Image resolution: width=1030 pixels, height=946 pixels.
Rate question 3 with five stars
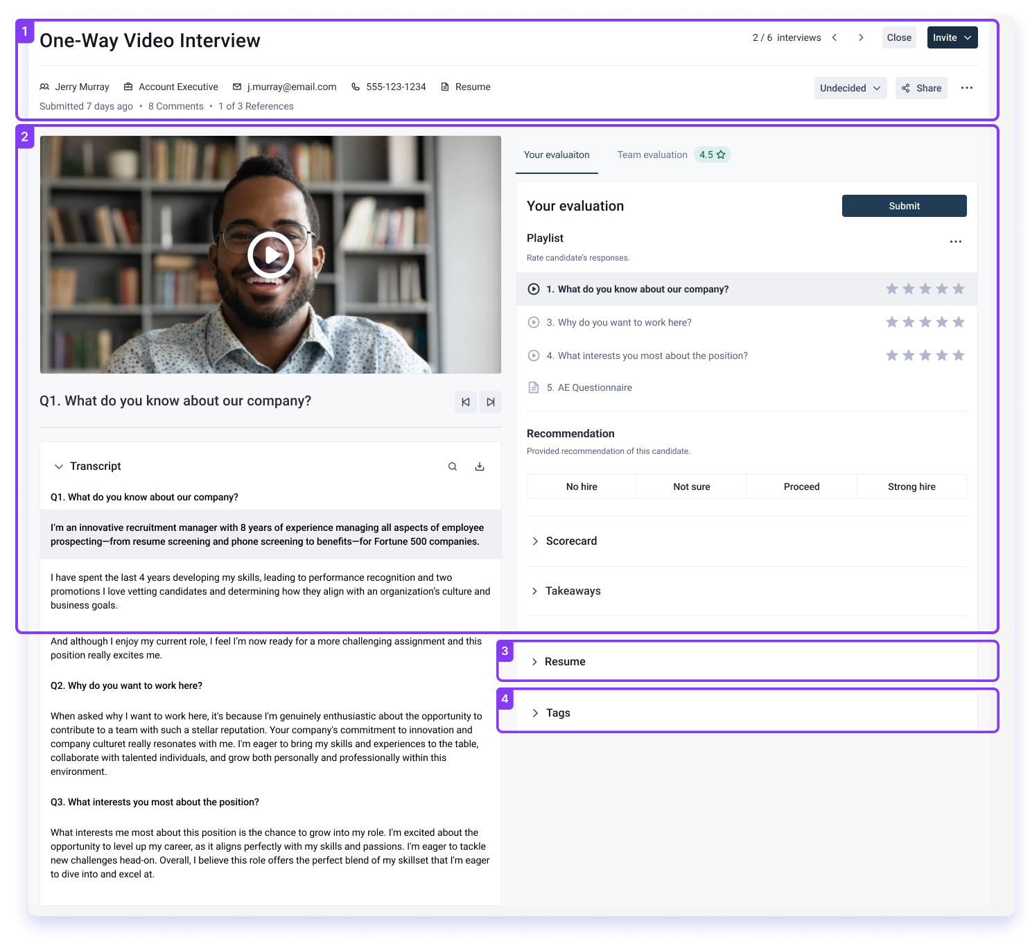click(x=959, y=322)
